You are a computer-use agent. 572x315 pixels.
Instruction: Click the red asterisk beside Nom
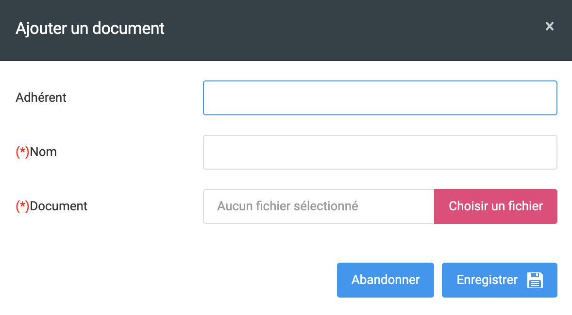click(x=22, y=152)
